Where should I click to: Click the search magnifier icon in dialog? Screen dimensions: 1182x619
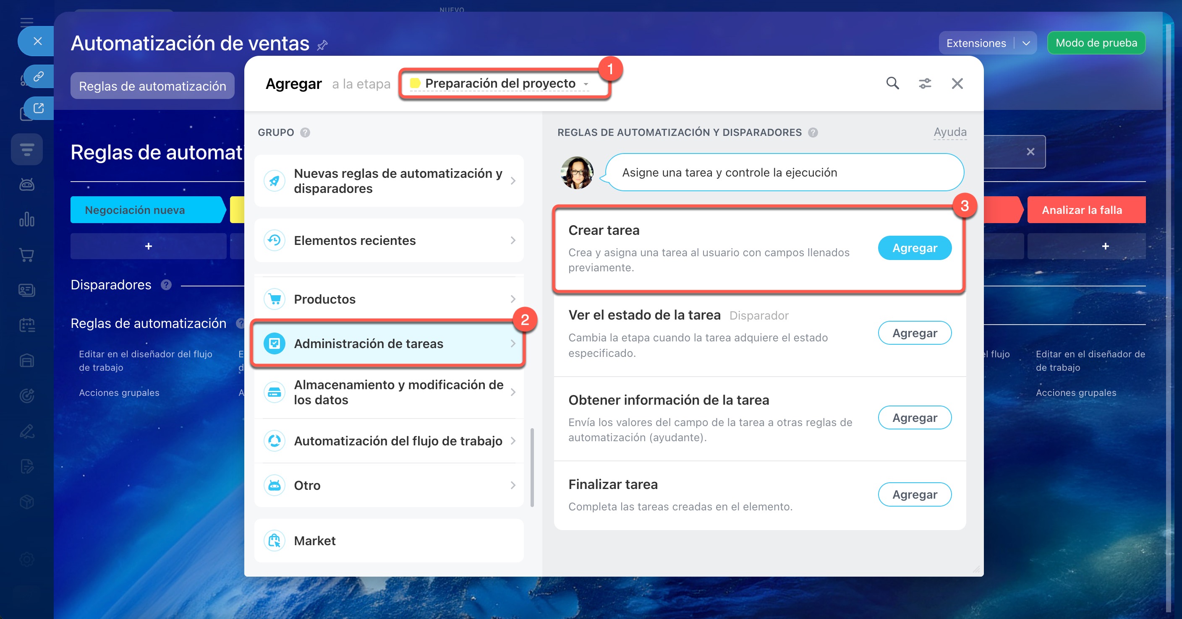coord(892,83)
